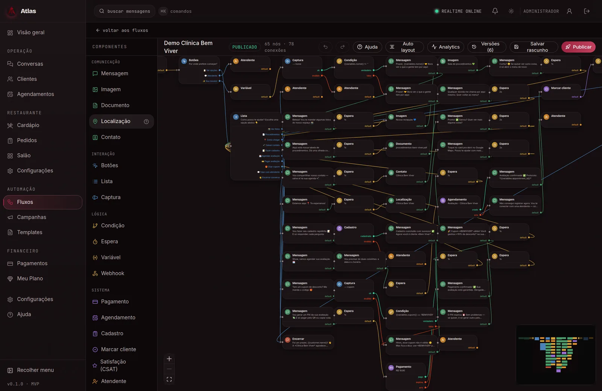Screen dimensions: 602x391
Task: Click the undo arrow in flow toolbar
Action: pos(325,47)
